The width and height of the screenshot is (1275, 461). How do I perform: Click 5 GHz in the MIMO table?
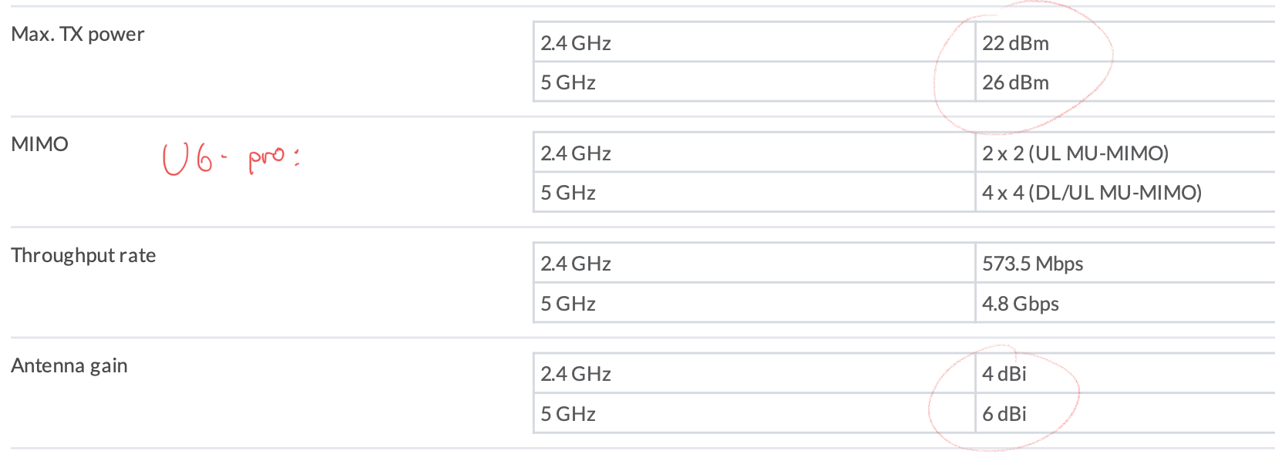tap(568, 193)
